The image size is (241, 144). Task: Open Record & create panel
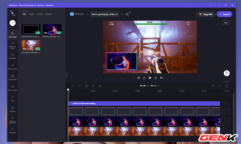click(x=12, y=45)
